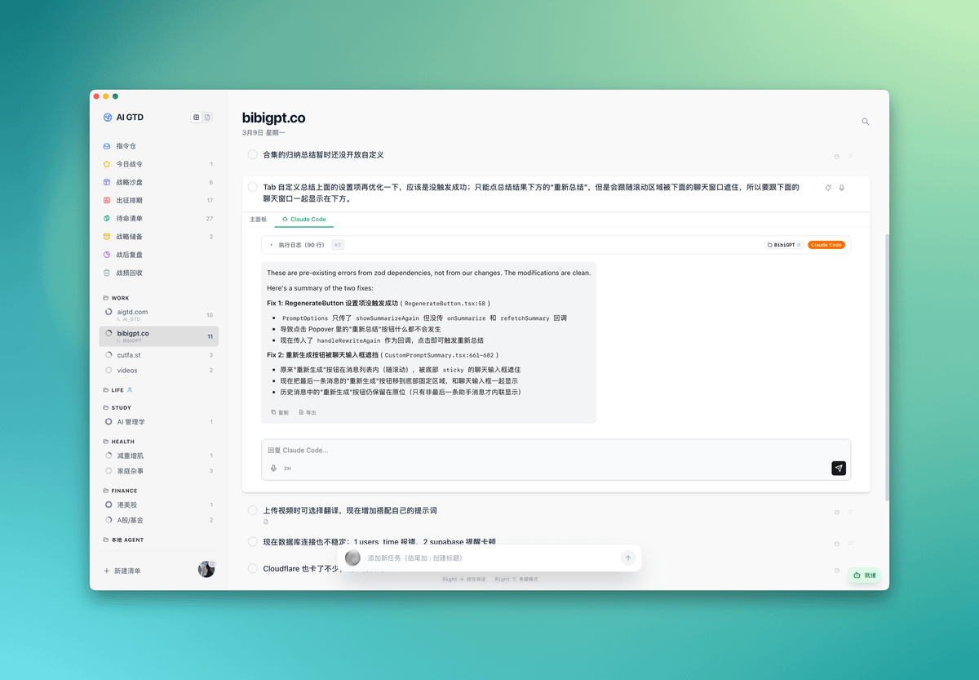Click the bell icon on the Tab自定义总结 task
979x680 pixels.
point(842,188)
